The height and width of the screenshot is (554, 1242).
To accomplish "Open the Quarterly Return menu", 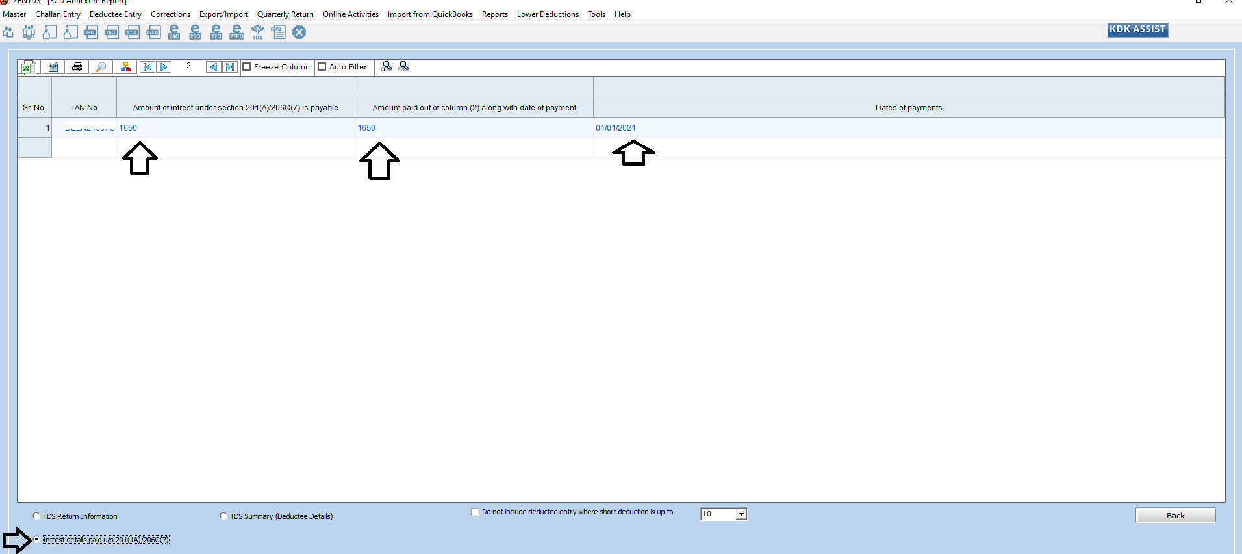I will click(285, 14).
